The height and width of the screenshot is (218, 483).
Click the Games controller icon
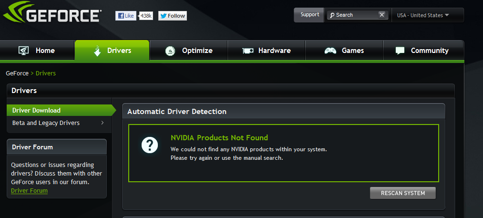point(330,51)
